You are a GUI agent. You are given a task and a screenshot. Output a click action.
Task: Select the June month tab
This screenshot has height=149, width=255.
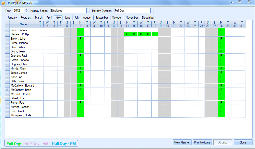67,18
